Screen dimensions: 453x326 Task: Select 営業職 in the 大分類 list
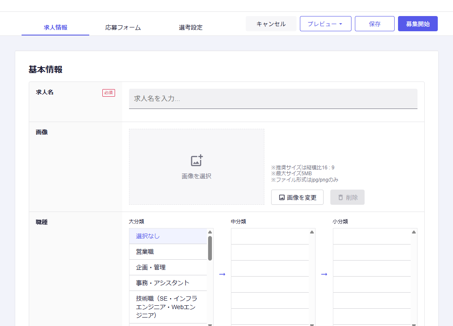click(x=168, y=252)
